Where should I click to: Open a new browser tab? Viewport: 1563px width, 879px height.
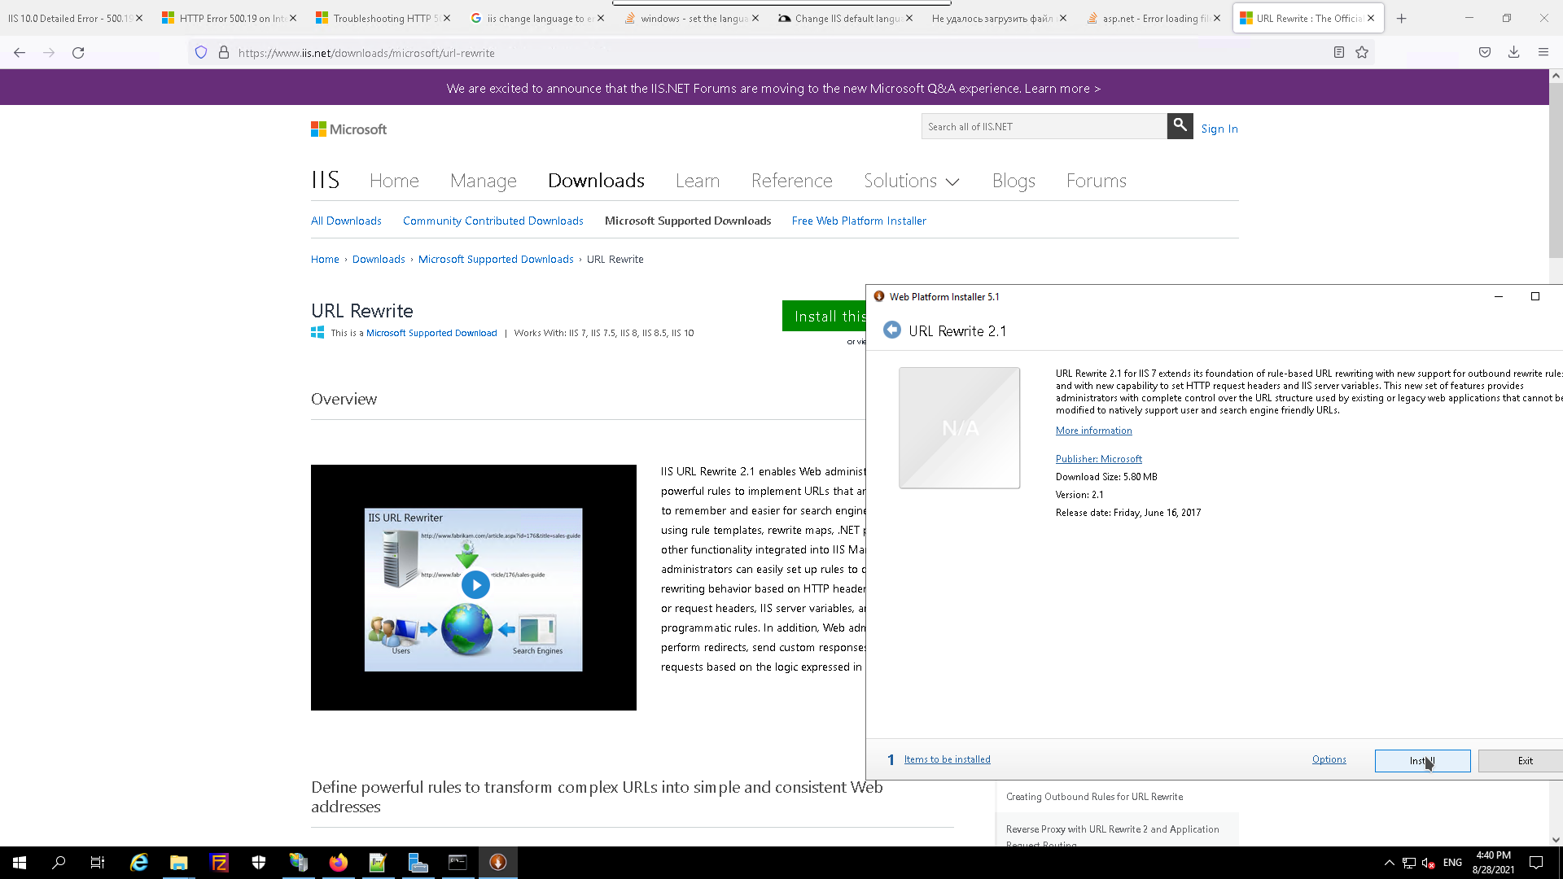pyautogui.click(x=1401, y=18)
